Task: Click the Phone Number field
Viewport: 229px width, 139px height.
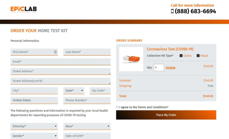Action: (87, 100)
